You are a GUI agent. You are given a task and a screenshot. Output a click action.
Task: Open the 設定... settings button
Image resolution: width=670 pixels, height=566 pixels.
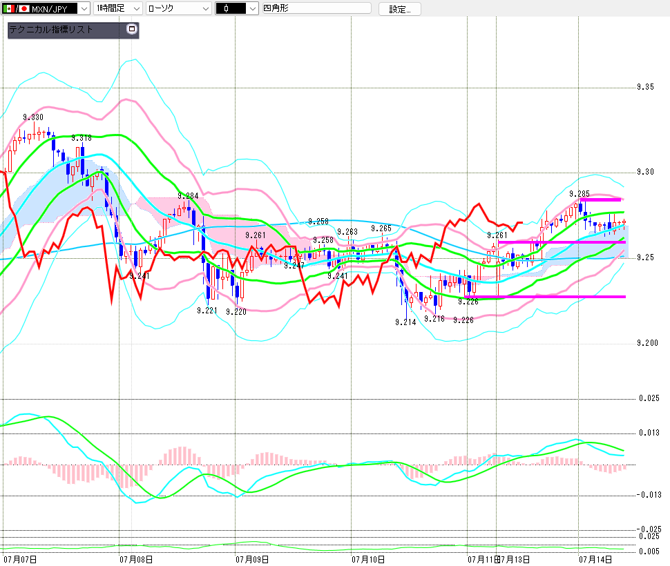tap(399, 10)
